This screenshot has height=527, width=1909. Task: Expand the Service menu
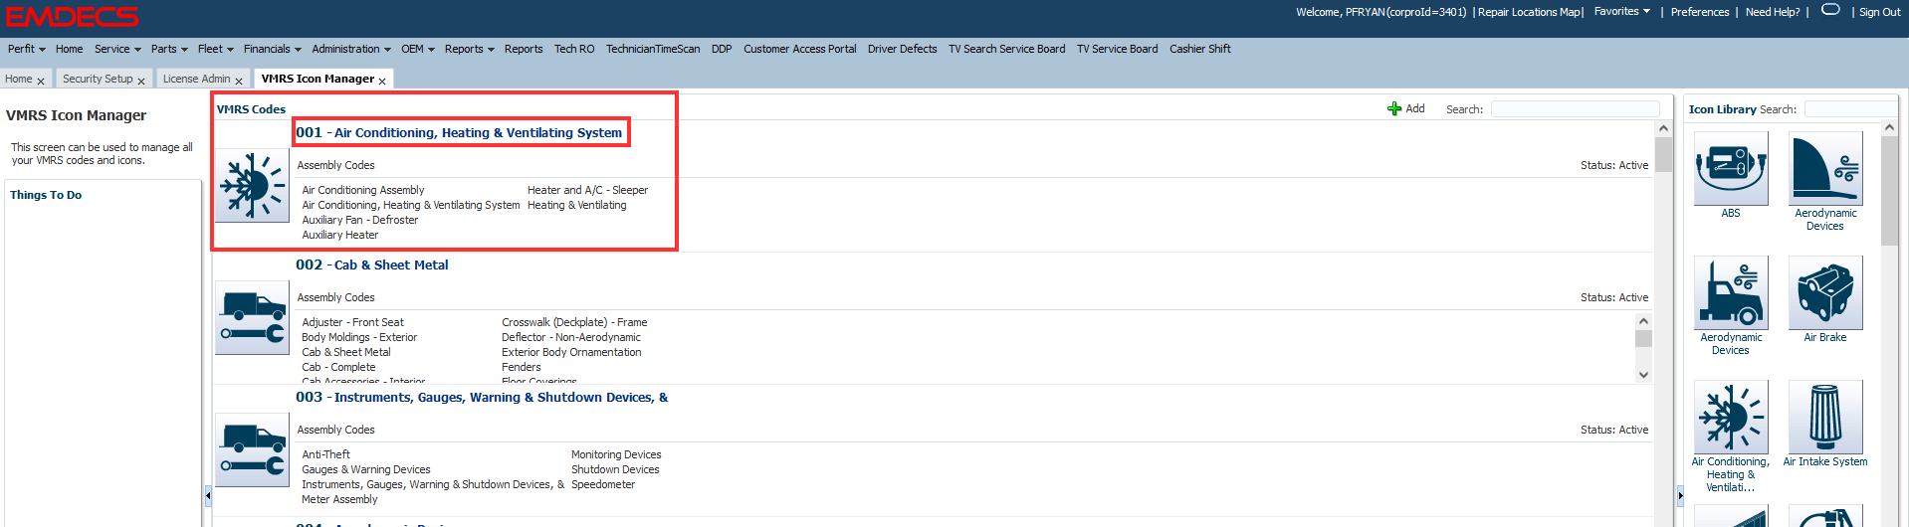[x=117, y=49]
